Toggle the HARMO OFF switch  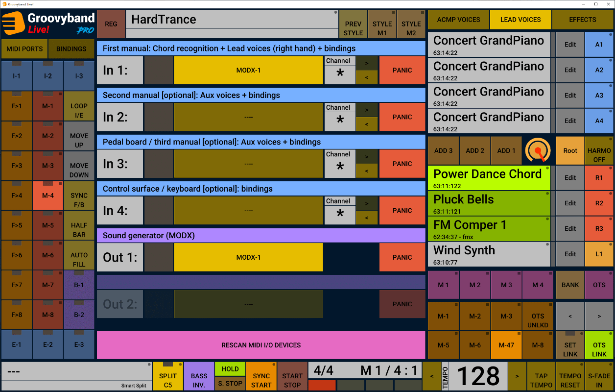(599, 151)
